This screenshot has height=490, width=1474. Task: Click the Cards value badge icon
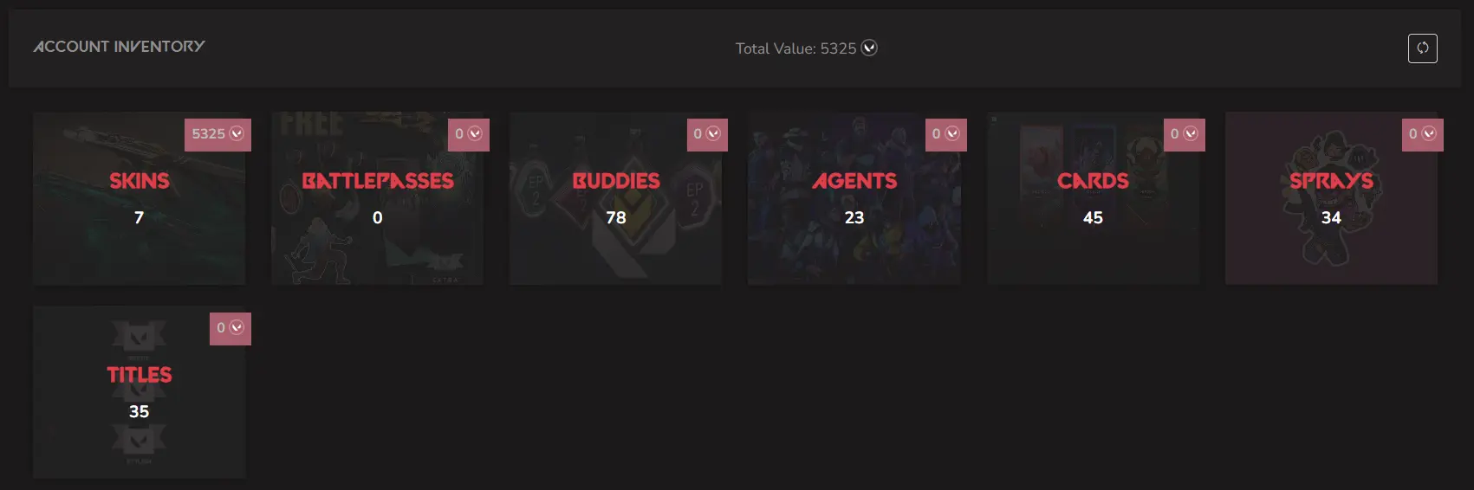pyautogui.click(x=1191, y=133)
